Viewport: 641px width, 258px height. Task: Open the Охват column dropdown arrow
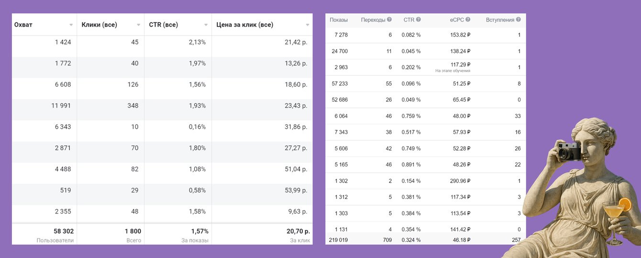coord(71,25)
